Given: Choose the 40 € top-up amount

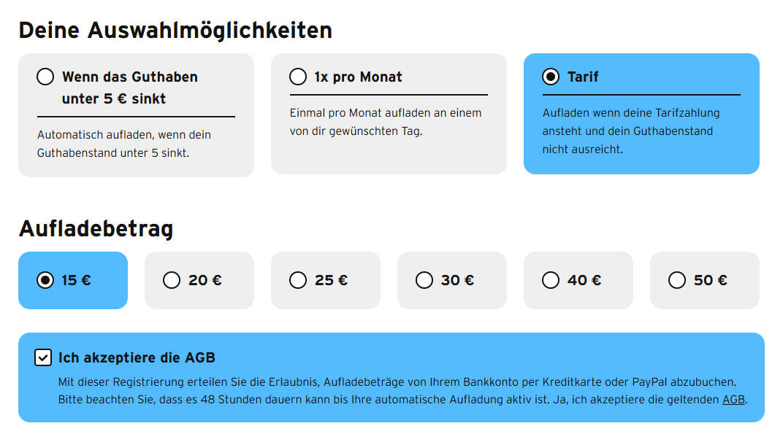Looking at the screenshot, I should (578, 280).
